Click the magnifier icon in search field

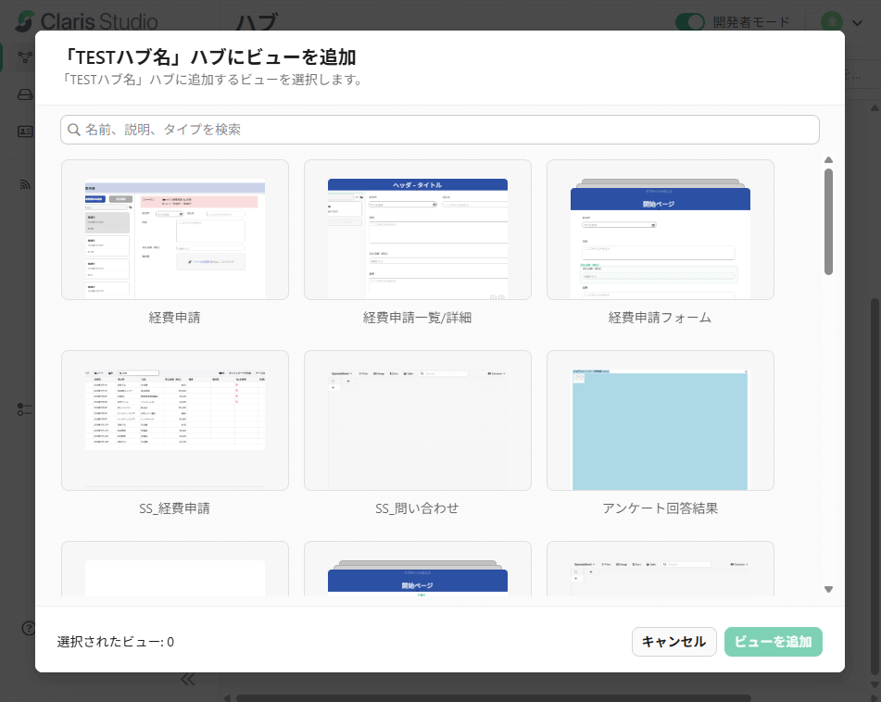[x=74, y=130]
